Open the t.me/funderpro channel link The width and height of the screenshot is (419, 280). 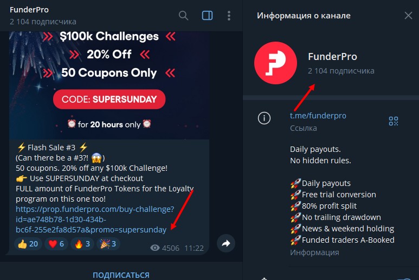318,116
